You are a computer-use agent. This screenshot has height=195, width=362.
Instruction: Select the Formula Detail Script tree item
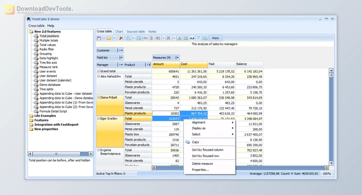pyautogui.click(x=53, y=111)
